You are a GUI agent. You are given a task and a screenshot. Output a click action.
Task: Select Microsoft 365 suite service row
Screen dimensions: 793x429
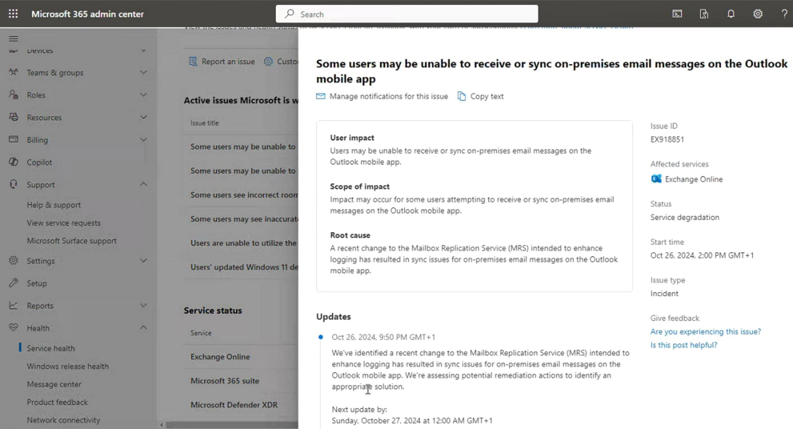point(225,380)
